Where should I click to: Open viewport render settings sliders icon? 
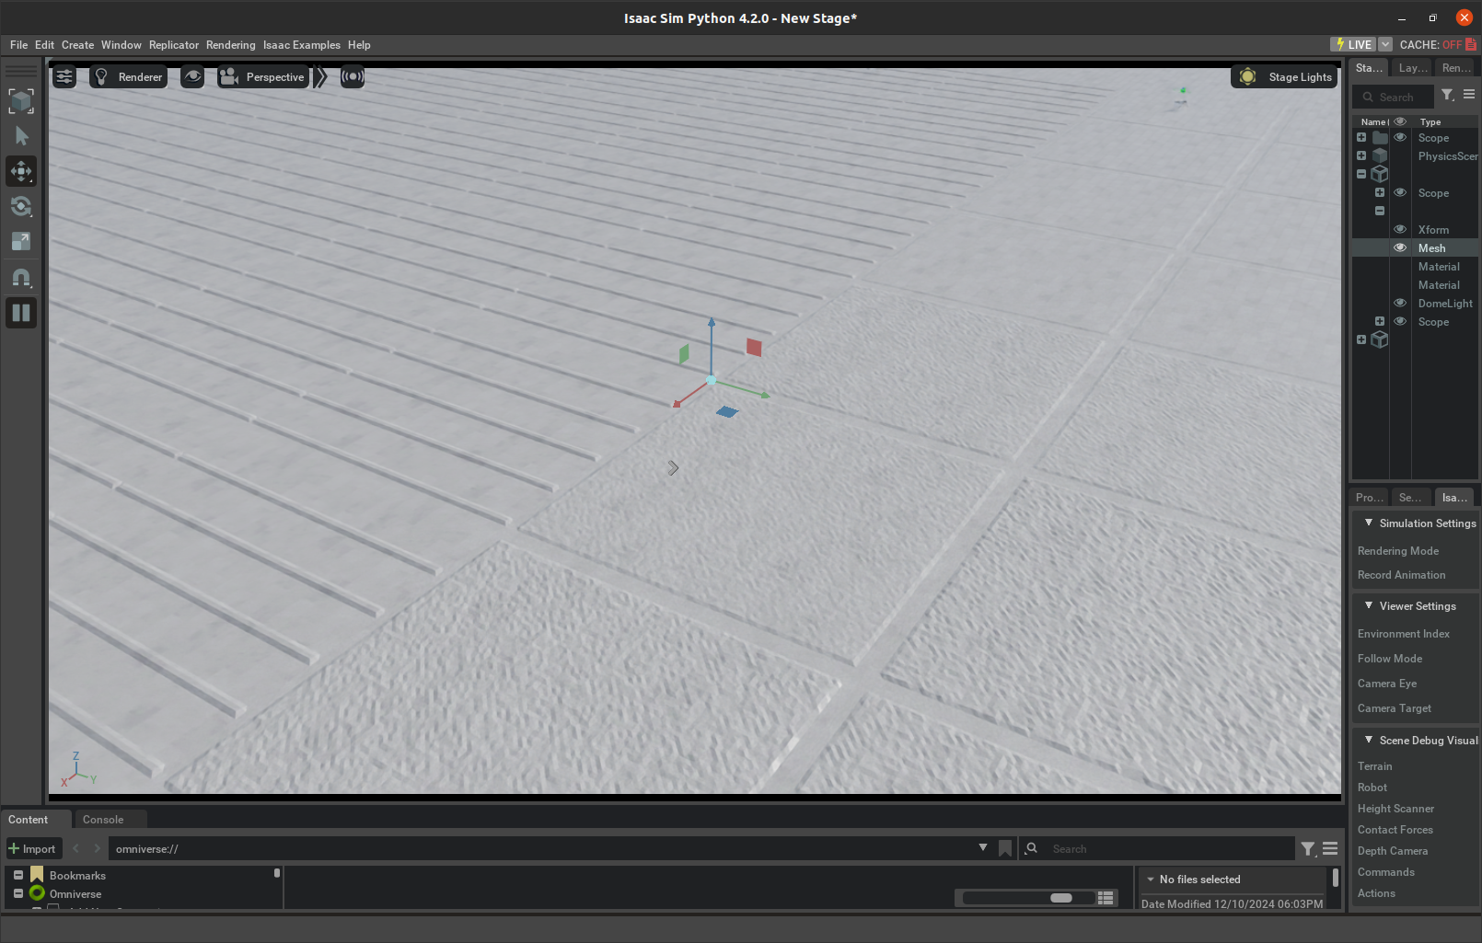coord(64,77)
